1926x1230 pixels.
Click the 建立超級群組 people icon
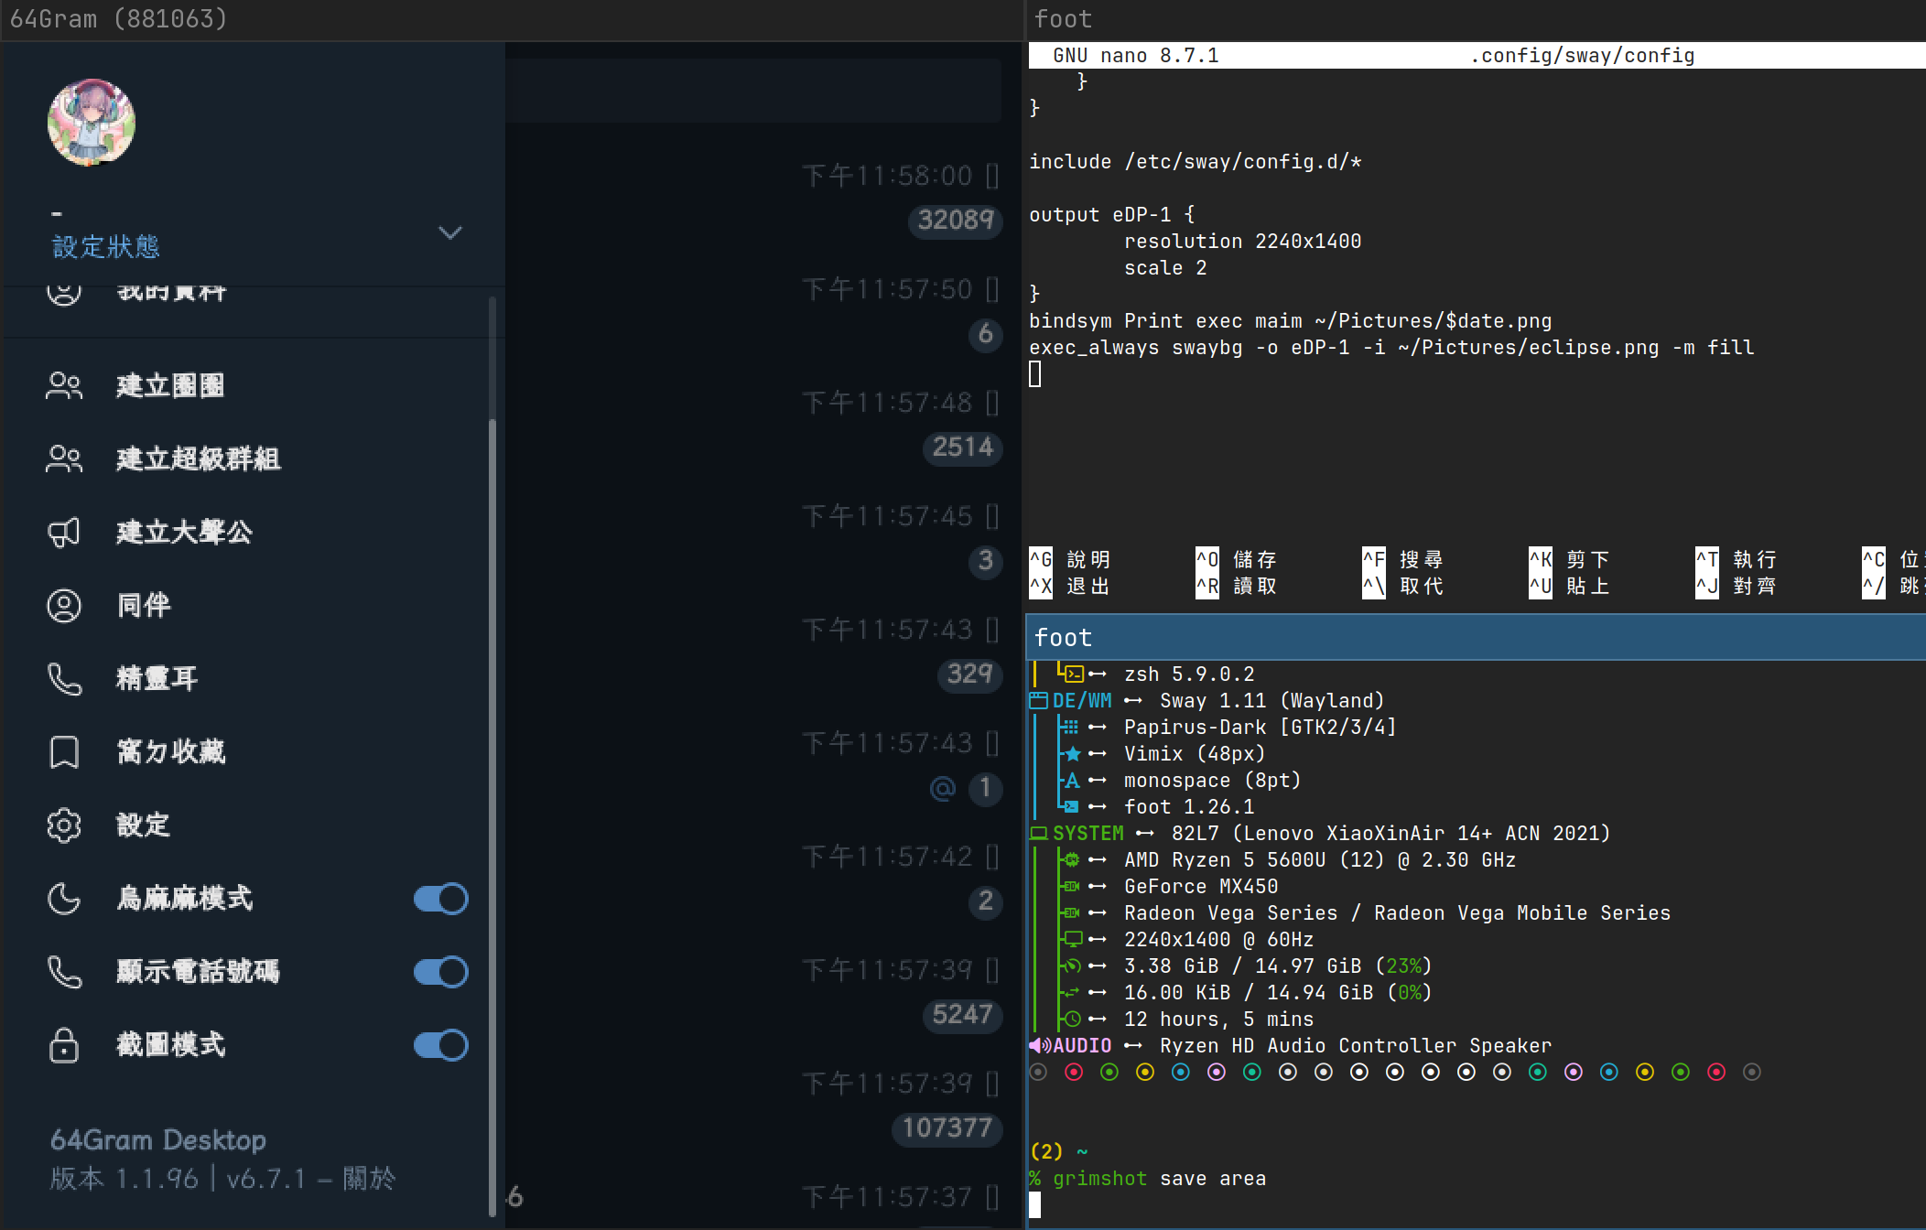point(64,459)
